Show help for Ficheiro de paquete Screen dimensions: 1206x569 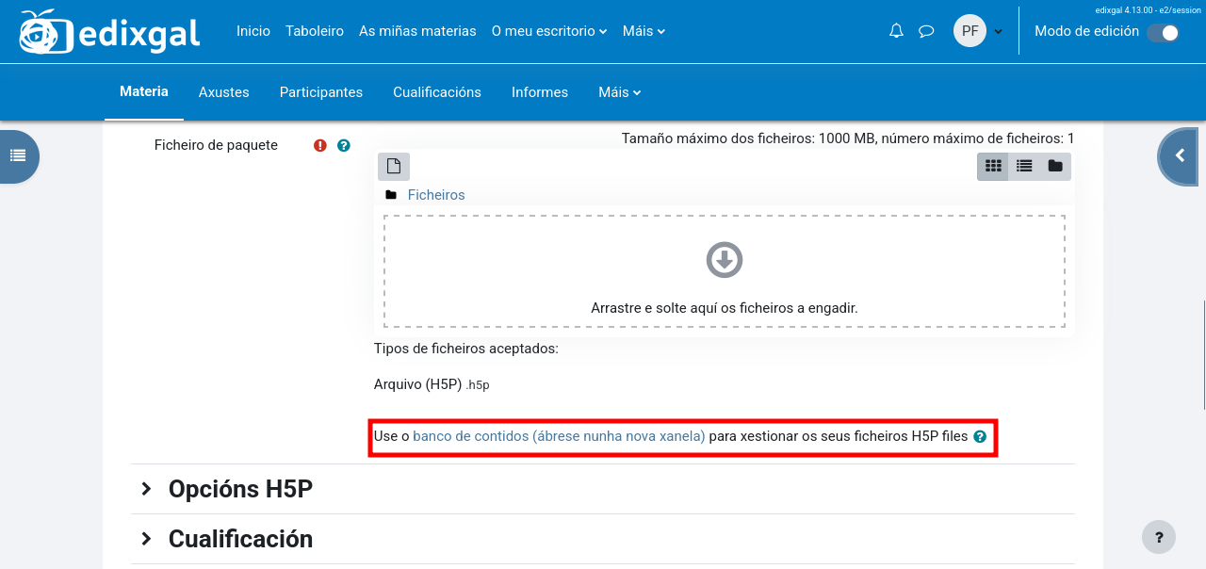click(x=344, y=146)
